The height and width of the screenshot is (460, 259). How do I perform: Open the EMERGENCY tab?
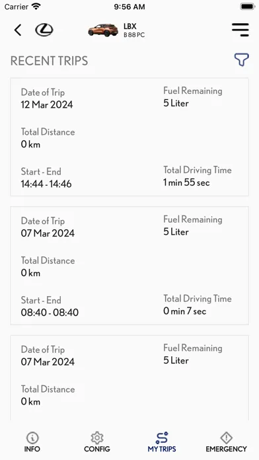226,442
